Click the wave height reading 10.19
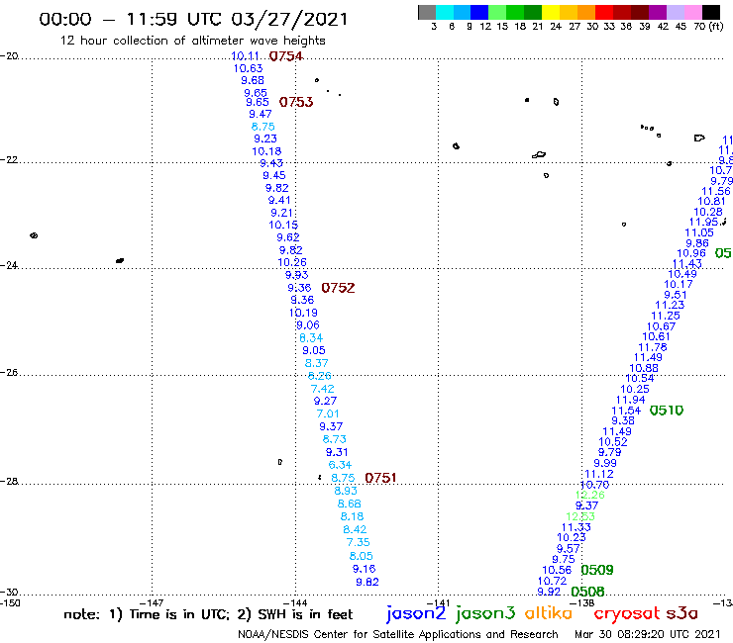This screenshot has height=643, width=733. [303, 313]
